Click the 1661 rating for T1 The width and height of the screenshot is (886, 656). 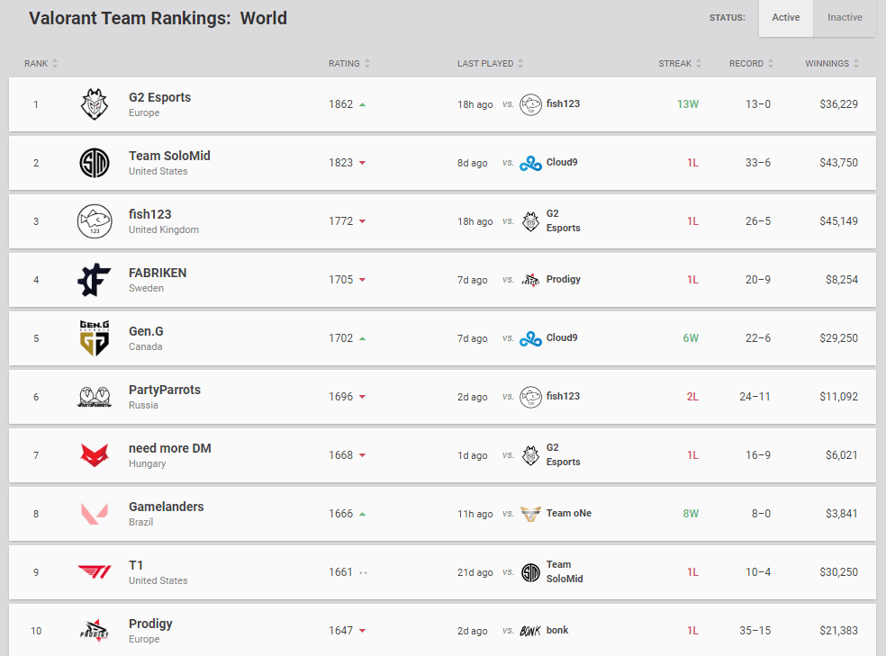340,572
